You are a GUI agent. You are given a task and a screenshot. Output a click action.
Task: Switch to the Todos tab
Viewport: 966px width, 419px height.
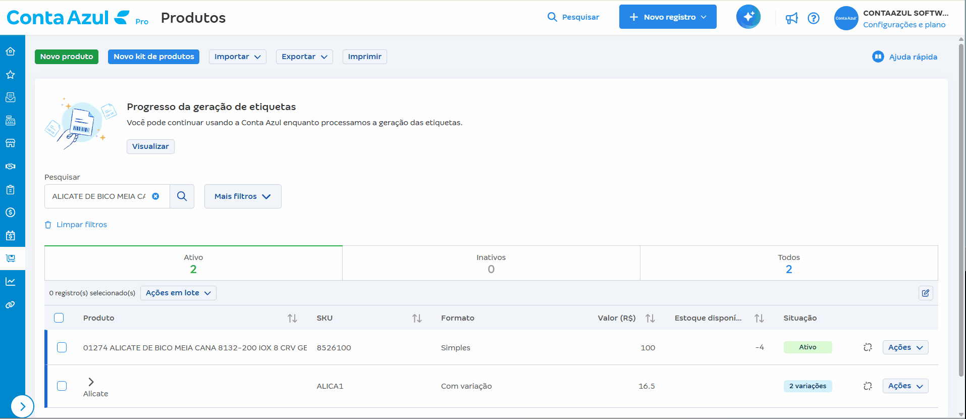788,263
